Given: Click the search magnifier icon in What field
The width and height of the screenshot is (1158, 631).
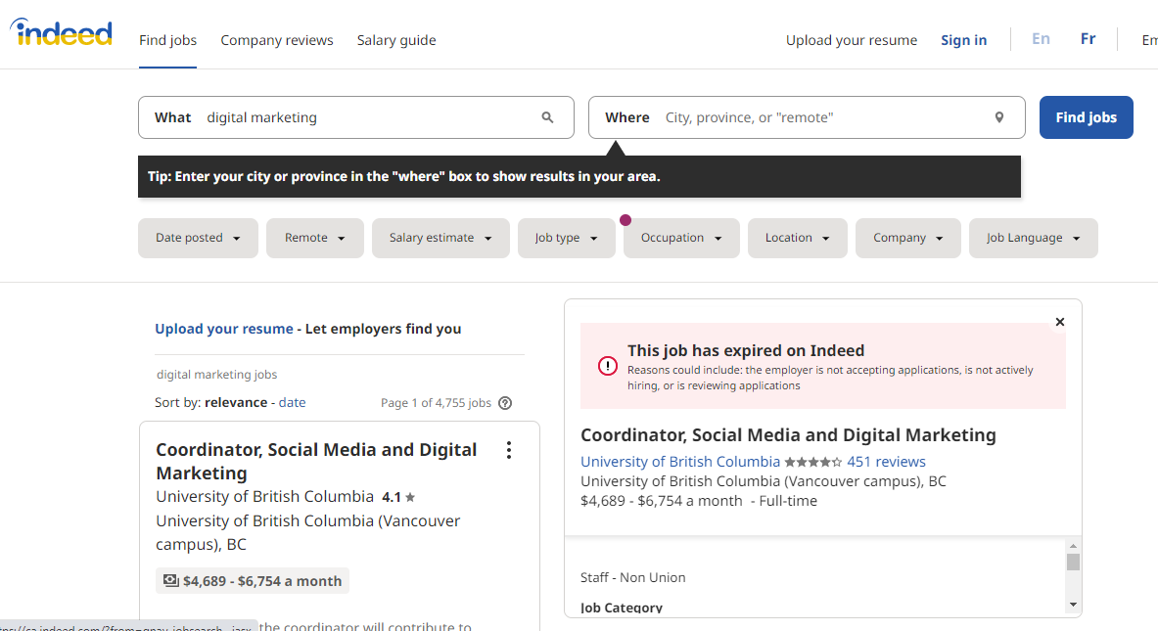Looking at the screenshot, I should (547, 117).
